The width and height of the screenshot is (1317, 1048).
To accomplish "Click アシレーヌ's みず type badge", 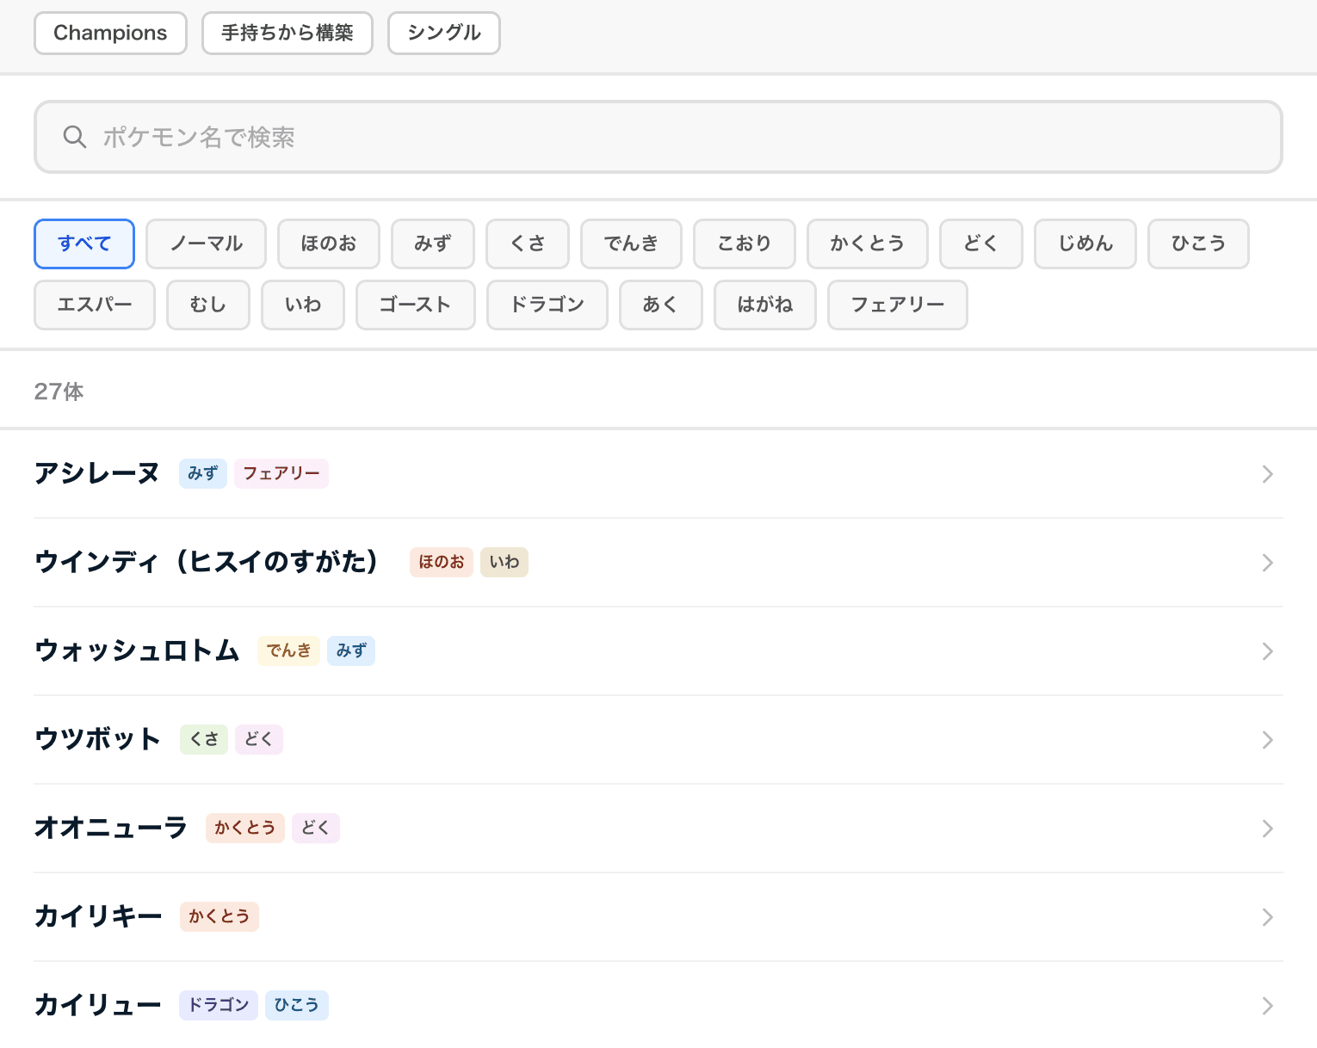I will pos(203,473).
